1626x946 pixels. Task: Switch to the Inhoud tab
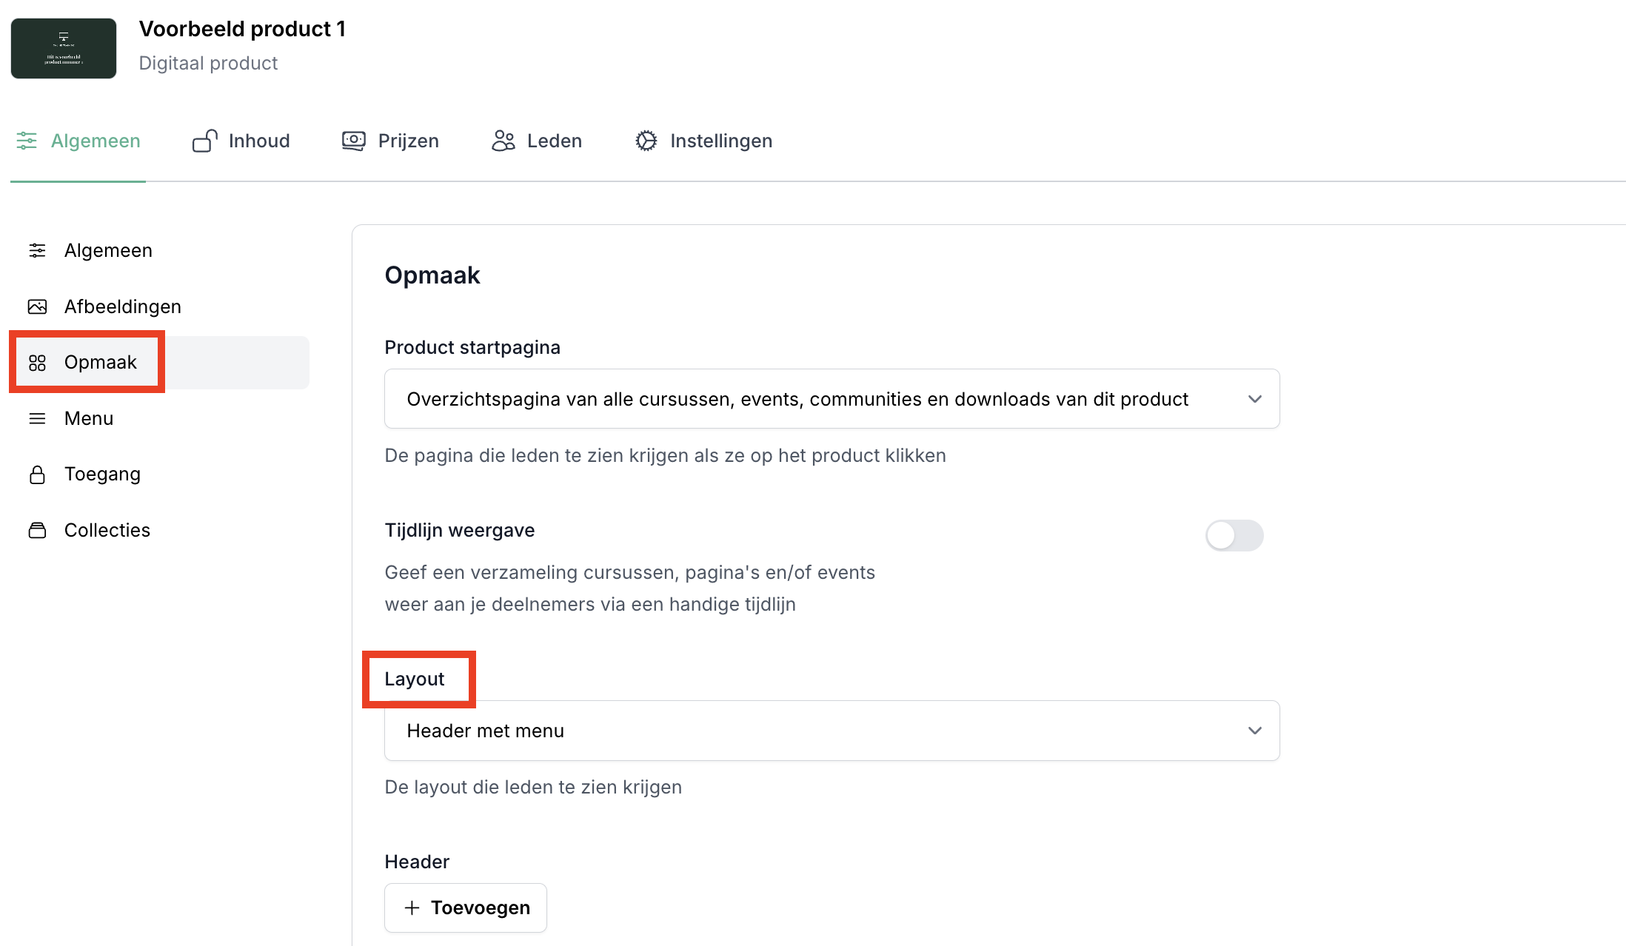coord(258,141)
